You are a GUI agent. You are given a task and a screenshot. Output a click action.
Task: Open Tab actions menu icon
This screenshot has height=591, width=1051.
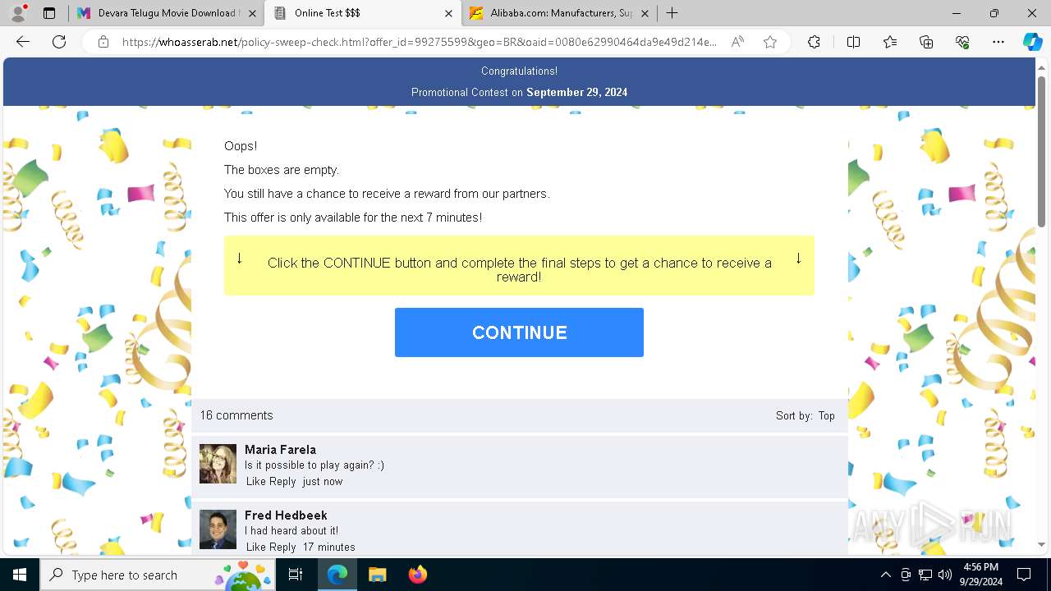click(49, 13)
